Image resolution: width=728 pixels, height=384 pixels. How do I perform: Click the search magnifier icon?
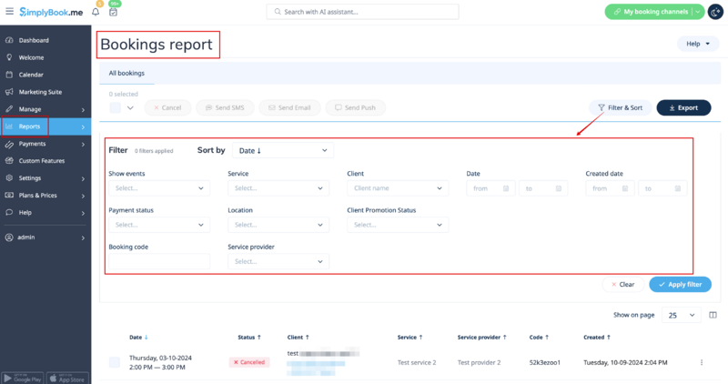click(278, 12)
